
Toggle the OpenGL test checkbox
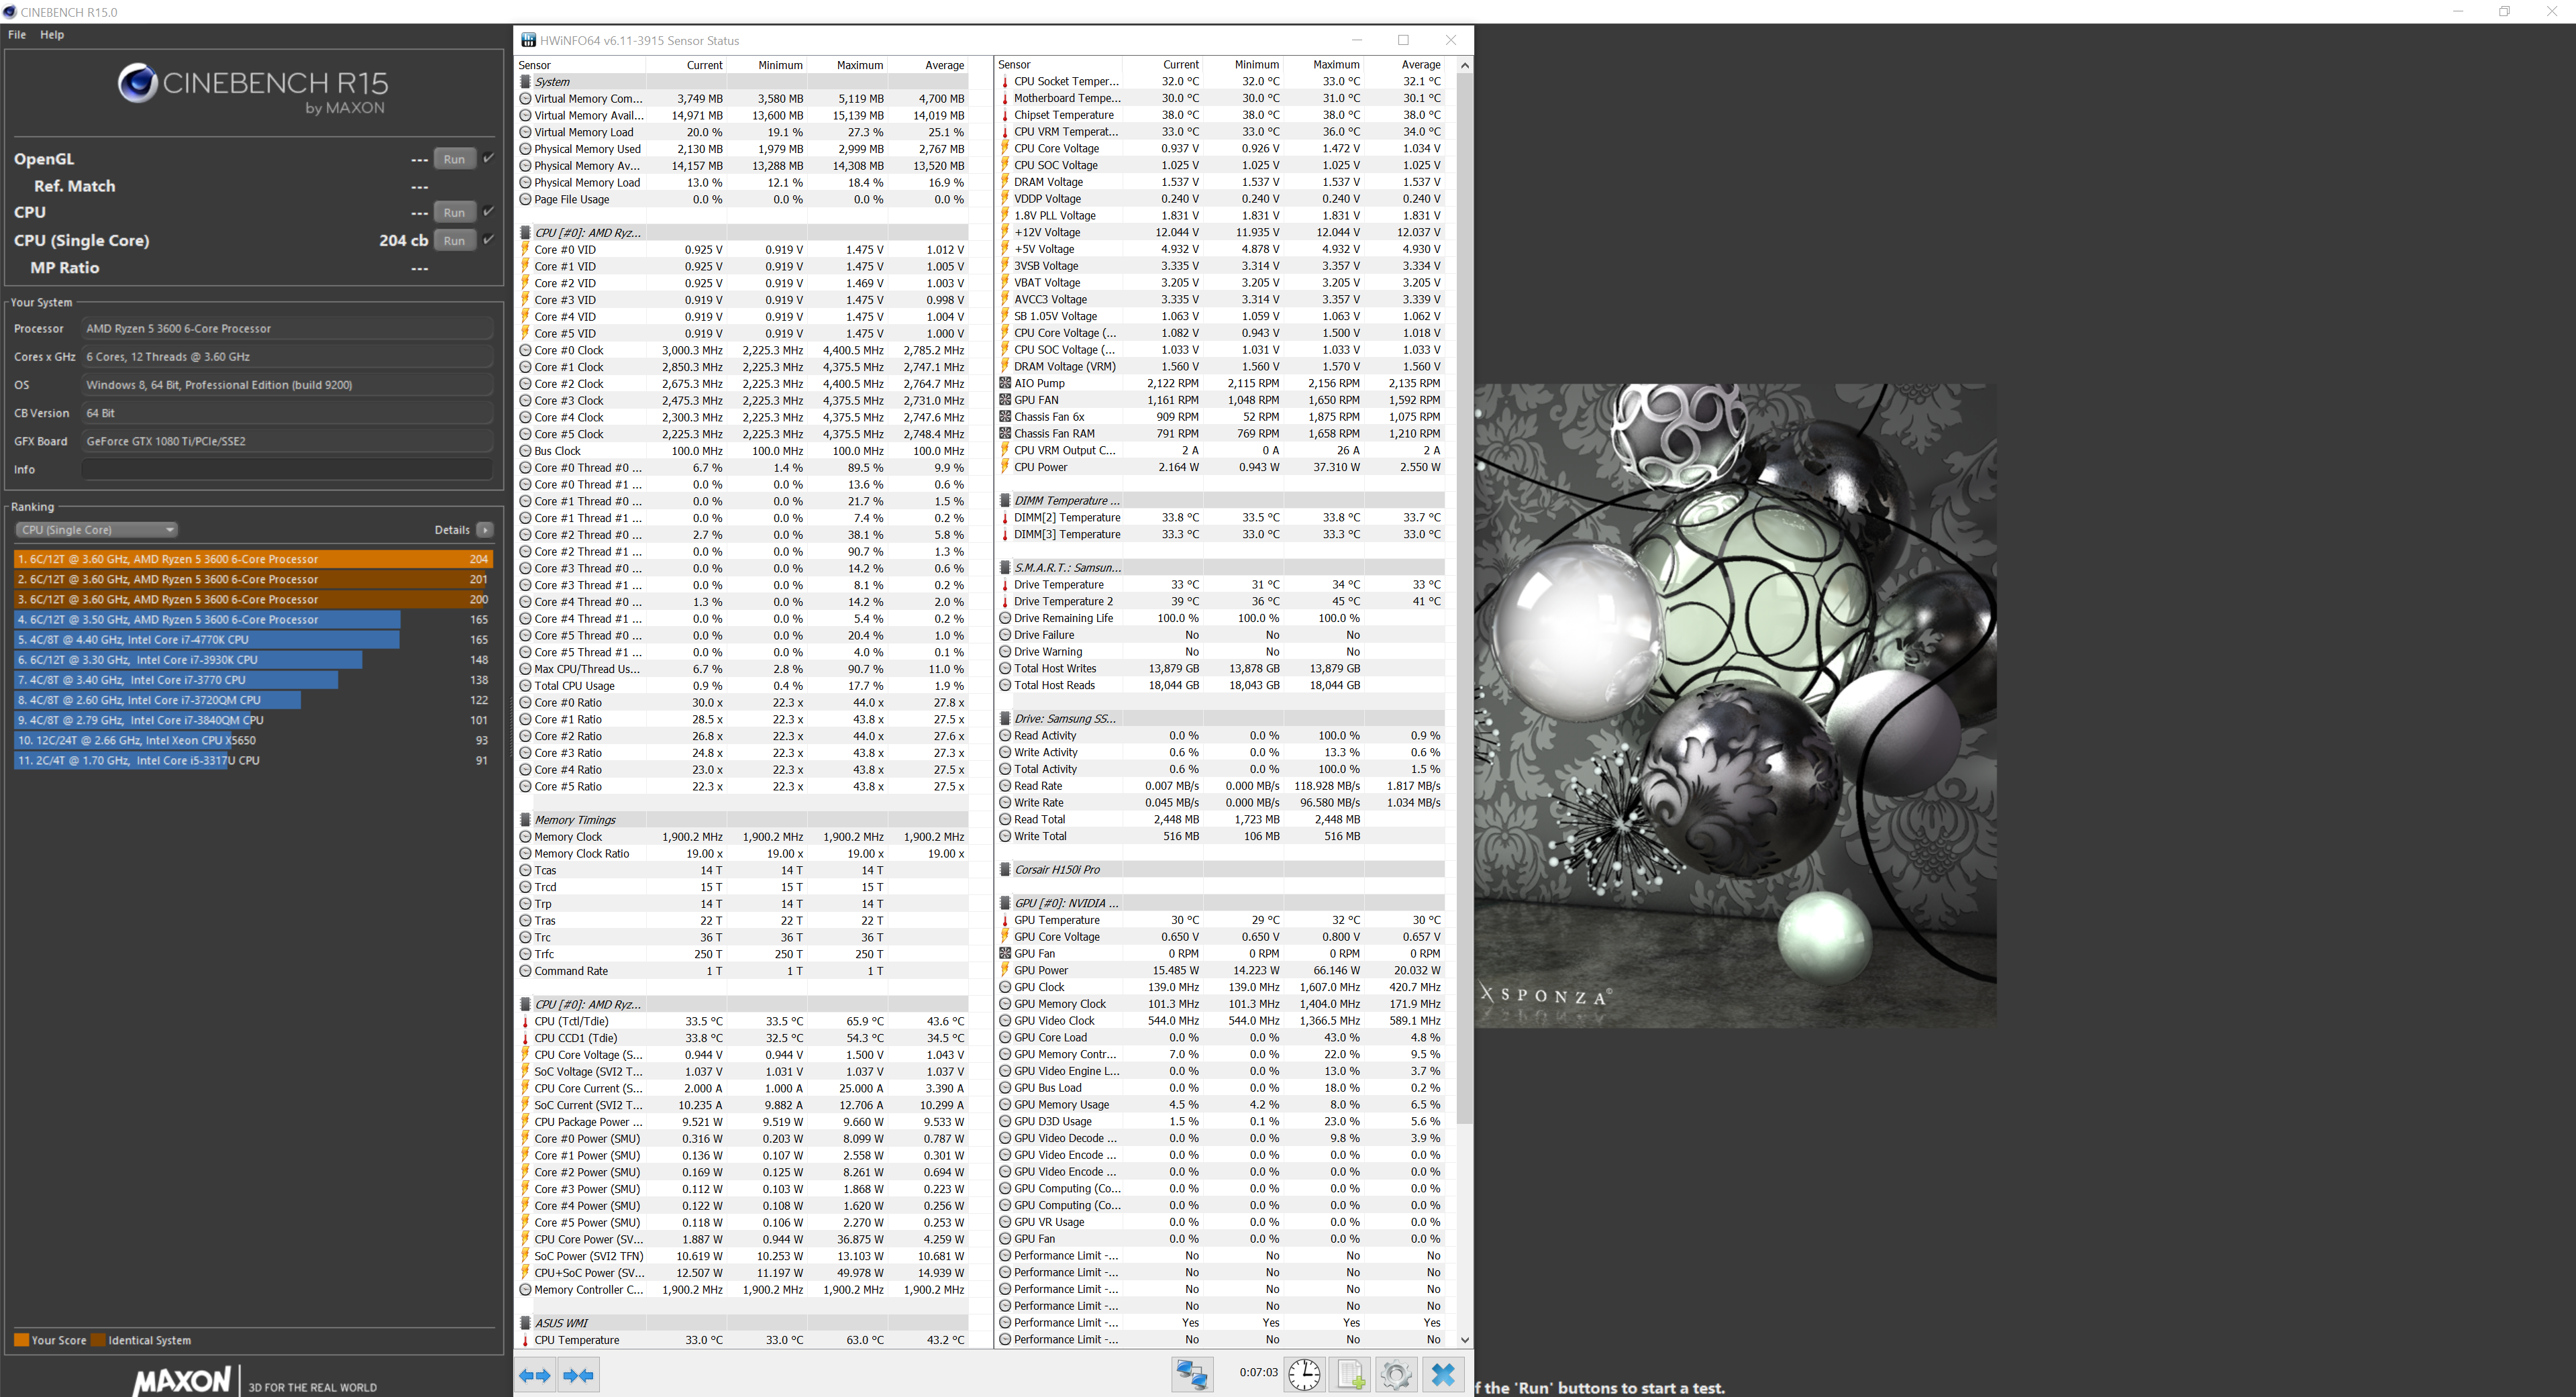(489, 158)
